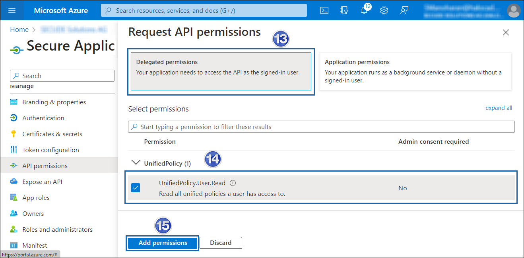Click the Expose an API icon
The width and height of the screenshot is (524, 258).
coord(14,182)
